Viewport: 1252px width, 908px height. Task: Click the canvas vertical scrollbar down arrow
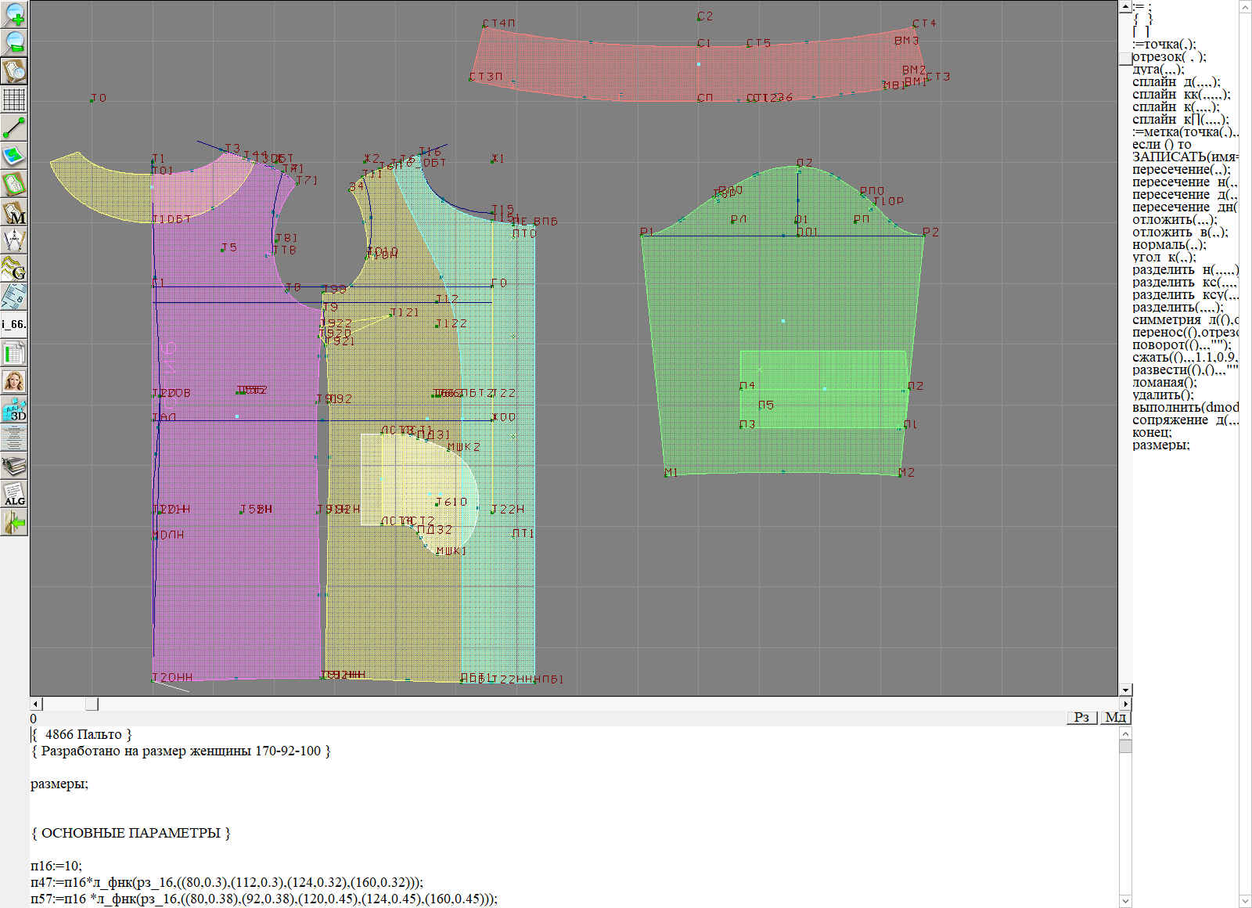(x=1125, y=690)
